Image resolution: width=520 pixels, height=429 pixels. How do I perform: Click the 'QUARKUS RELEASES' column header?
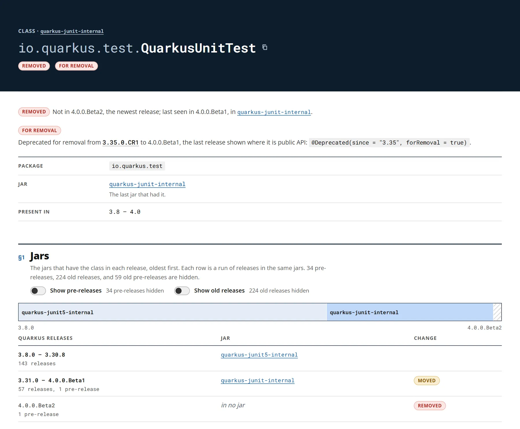click(x=45, y=338)
